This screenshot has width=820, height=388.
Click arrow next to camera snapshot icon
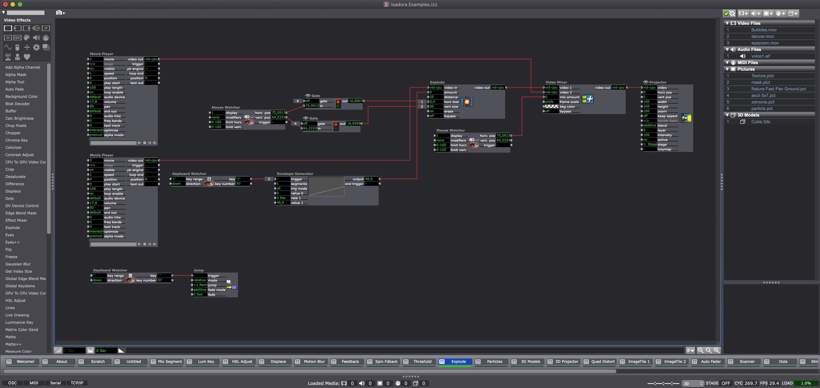[64, 13]
